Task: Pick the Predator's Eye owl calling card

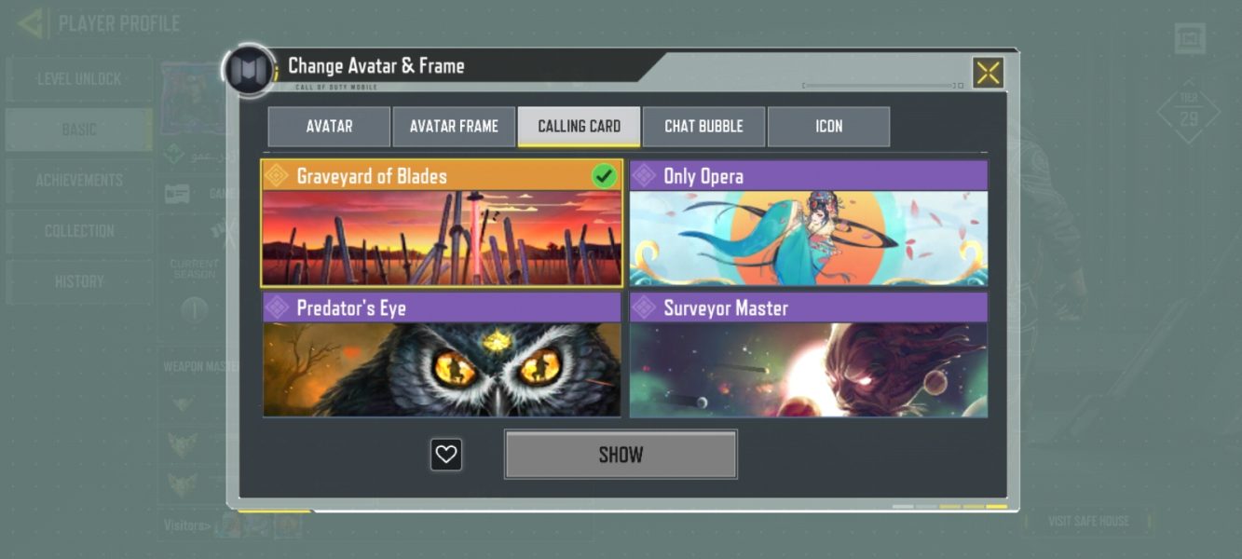Action: [442, 370]
